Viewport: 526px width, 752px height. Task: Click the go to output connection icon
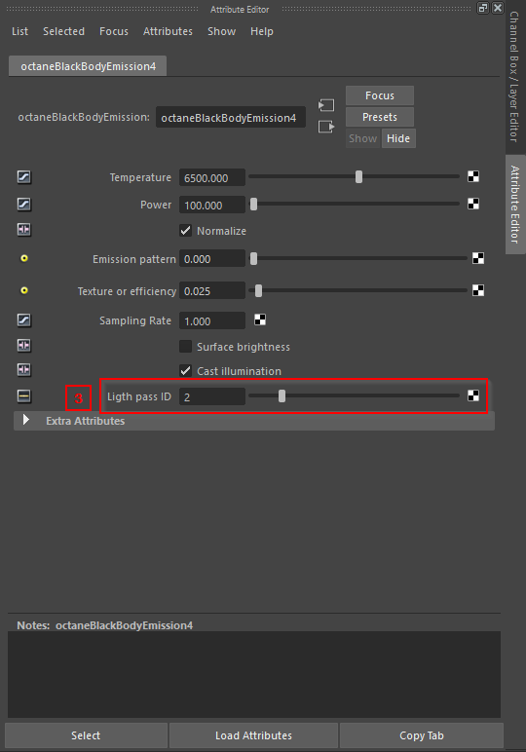click(x=326, y=127)
